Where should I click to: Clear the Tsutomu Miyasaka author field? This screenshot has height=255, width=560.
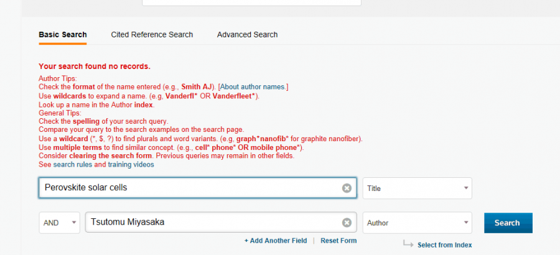[x=347, y=223]
